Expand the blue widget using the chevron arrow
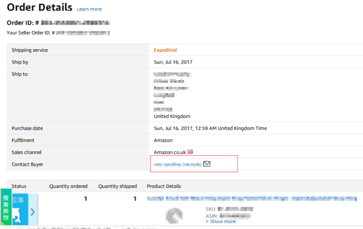The image size is (363, 229). (33, 212)
